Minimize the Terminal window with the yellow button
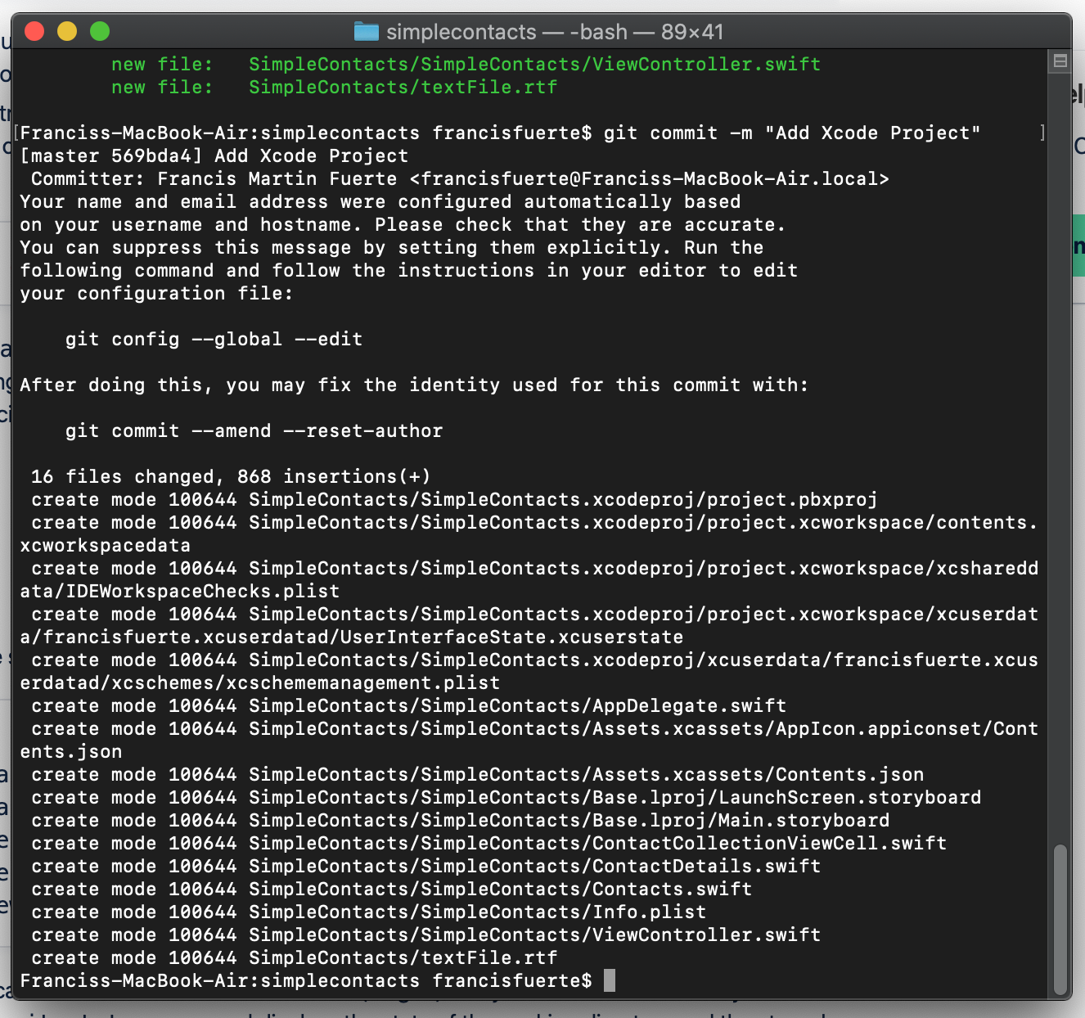This screenshot has width=1085, height=1018. point(67,32)
